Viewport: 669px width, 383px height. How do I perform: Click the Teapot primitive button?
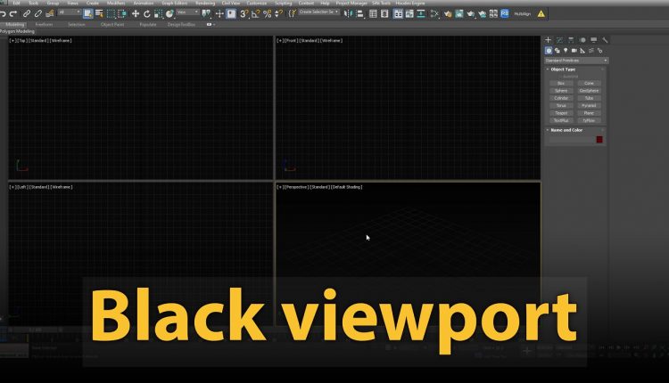[x=561, y=112]
